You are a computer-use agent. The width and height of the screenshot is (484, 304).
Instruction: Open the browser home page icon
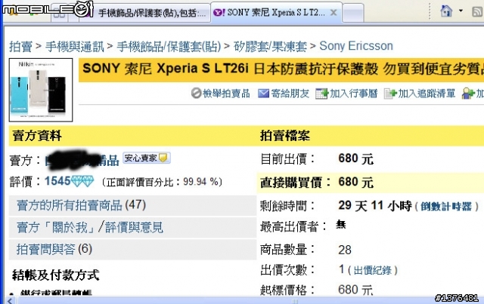pos(446,11)
